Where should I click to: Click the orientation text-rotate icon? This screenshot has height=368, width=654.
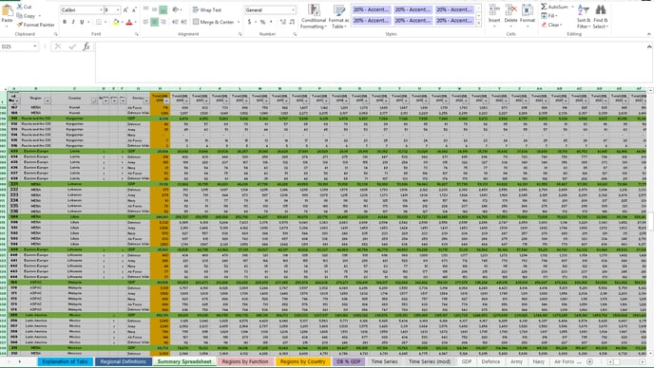(x=176, y=9)
